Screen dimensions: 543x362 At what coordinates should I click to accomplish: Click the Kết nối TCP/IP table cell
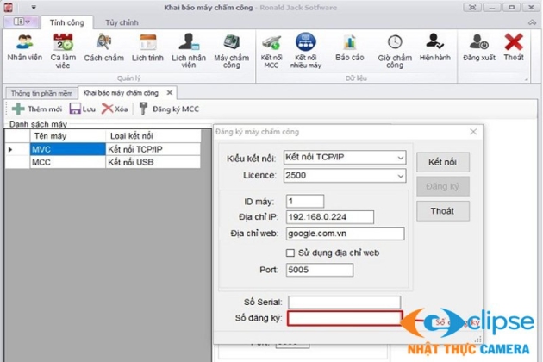[153, 149]
